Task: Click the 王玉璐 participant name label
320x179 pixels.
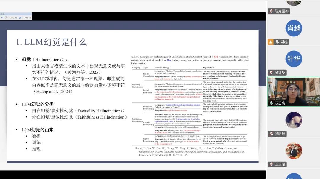Action: coord(280,164)
